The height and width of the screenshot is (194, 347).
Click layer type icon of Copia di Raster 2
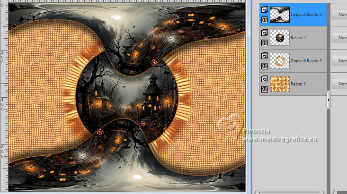[x=265, y=9]
